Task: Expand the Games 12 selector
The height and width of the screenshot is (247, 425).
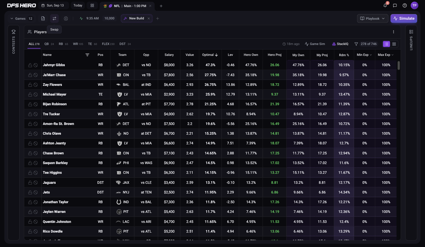Action: click(x=22, y=19)
